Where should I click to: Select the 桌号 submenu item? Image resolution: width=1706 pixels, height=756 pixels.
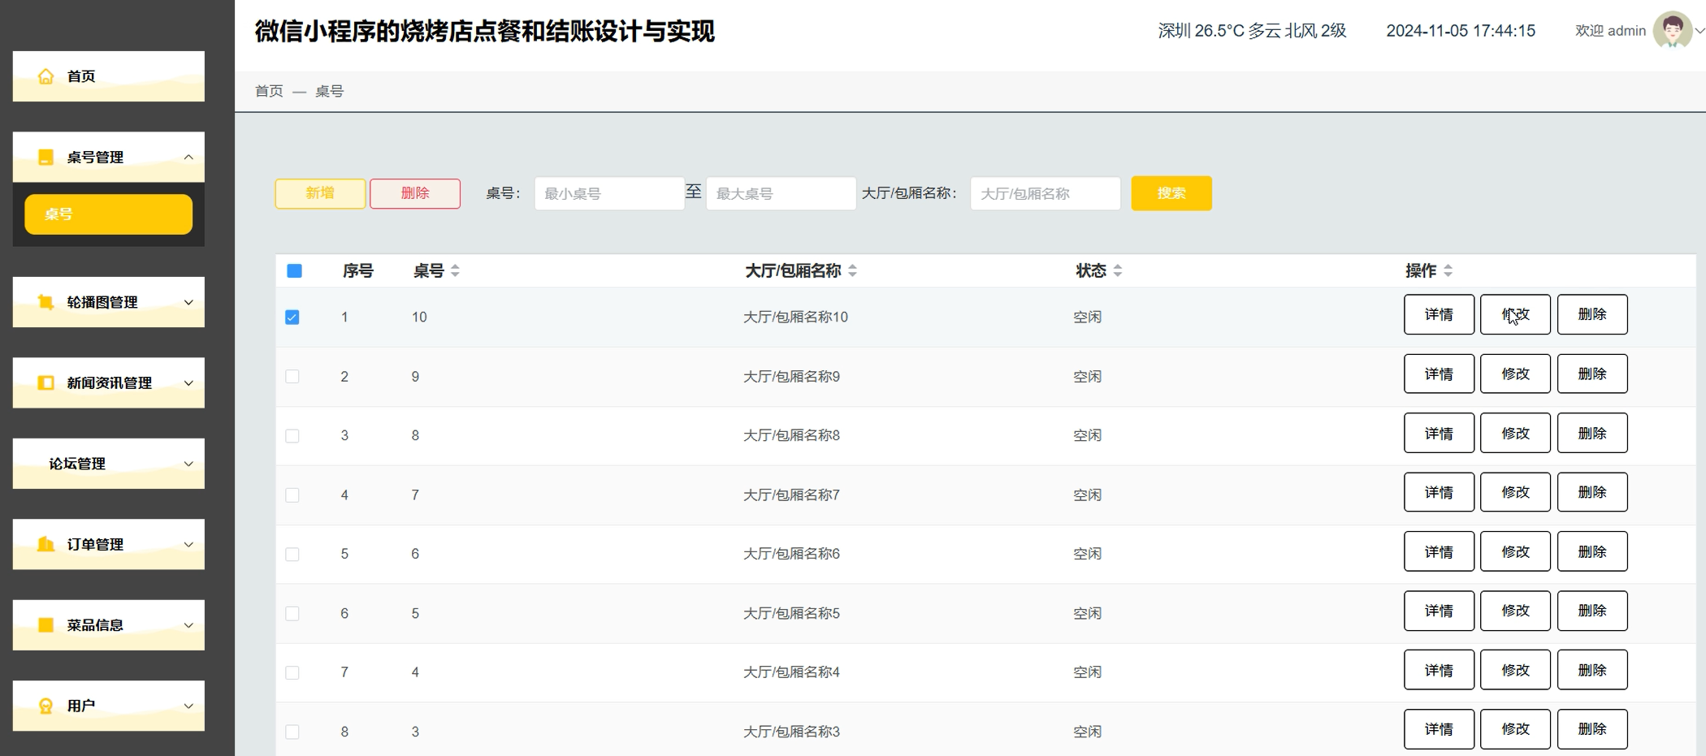point(109,214)
